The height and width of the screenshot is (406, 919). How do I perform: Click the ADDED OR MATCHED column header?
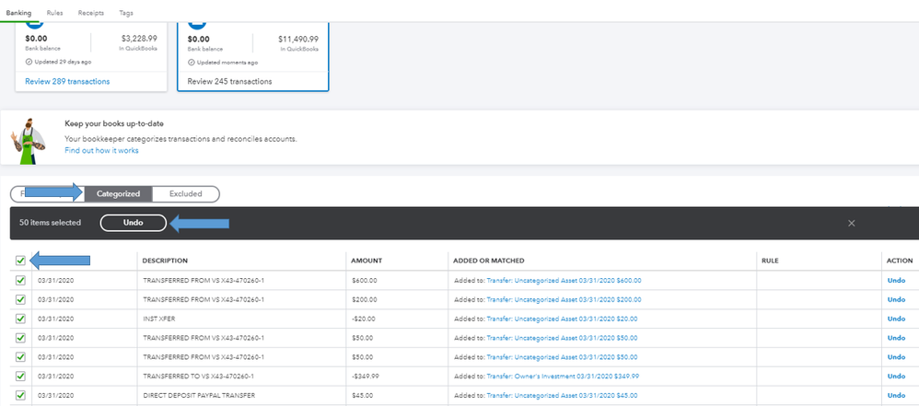coord(489,261)
